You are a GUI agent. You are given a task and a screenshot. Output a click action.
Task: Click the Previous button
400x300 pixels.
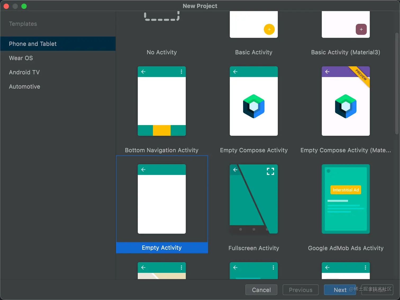[x=301, y=290]
